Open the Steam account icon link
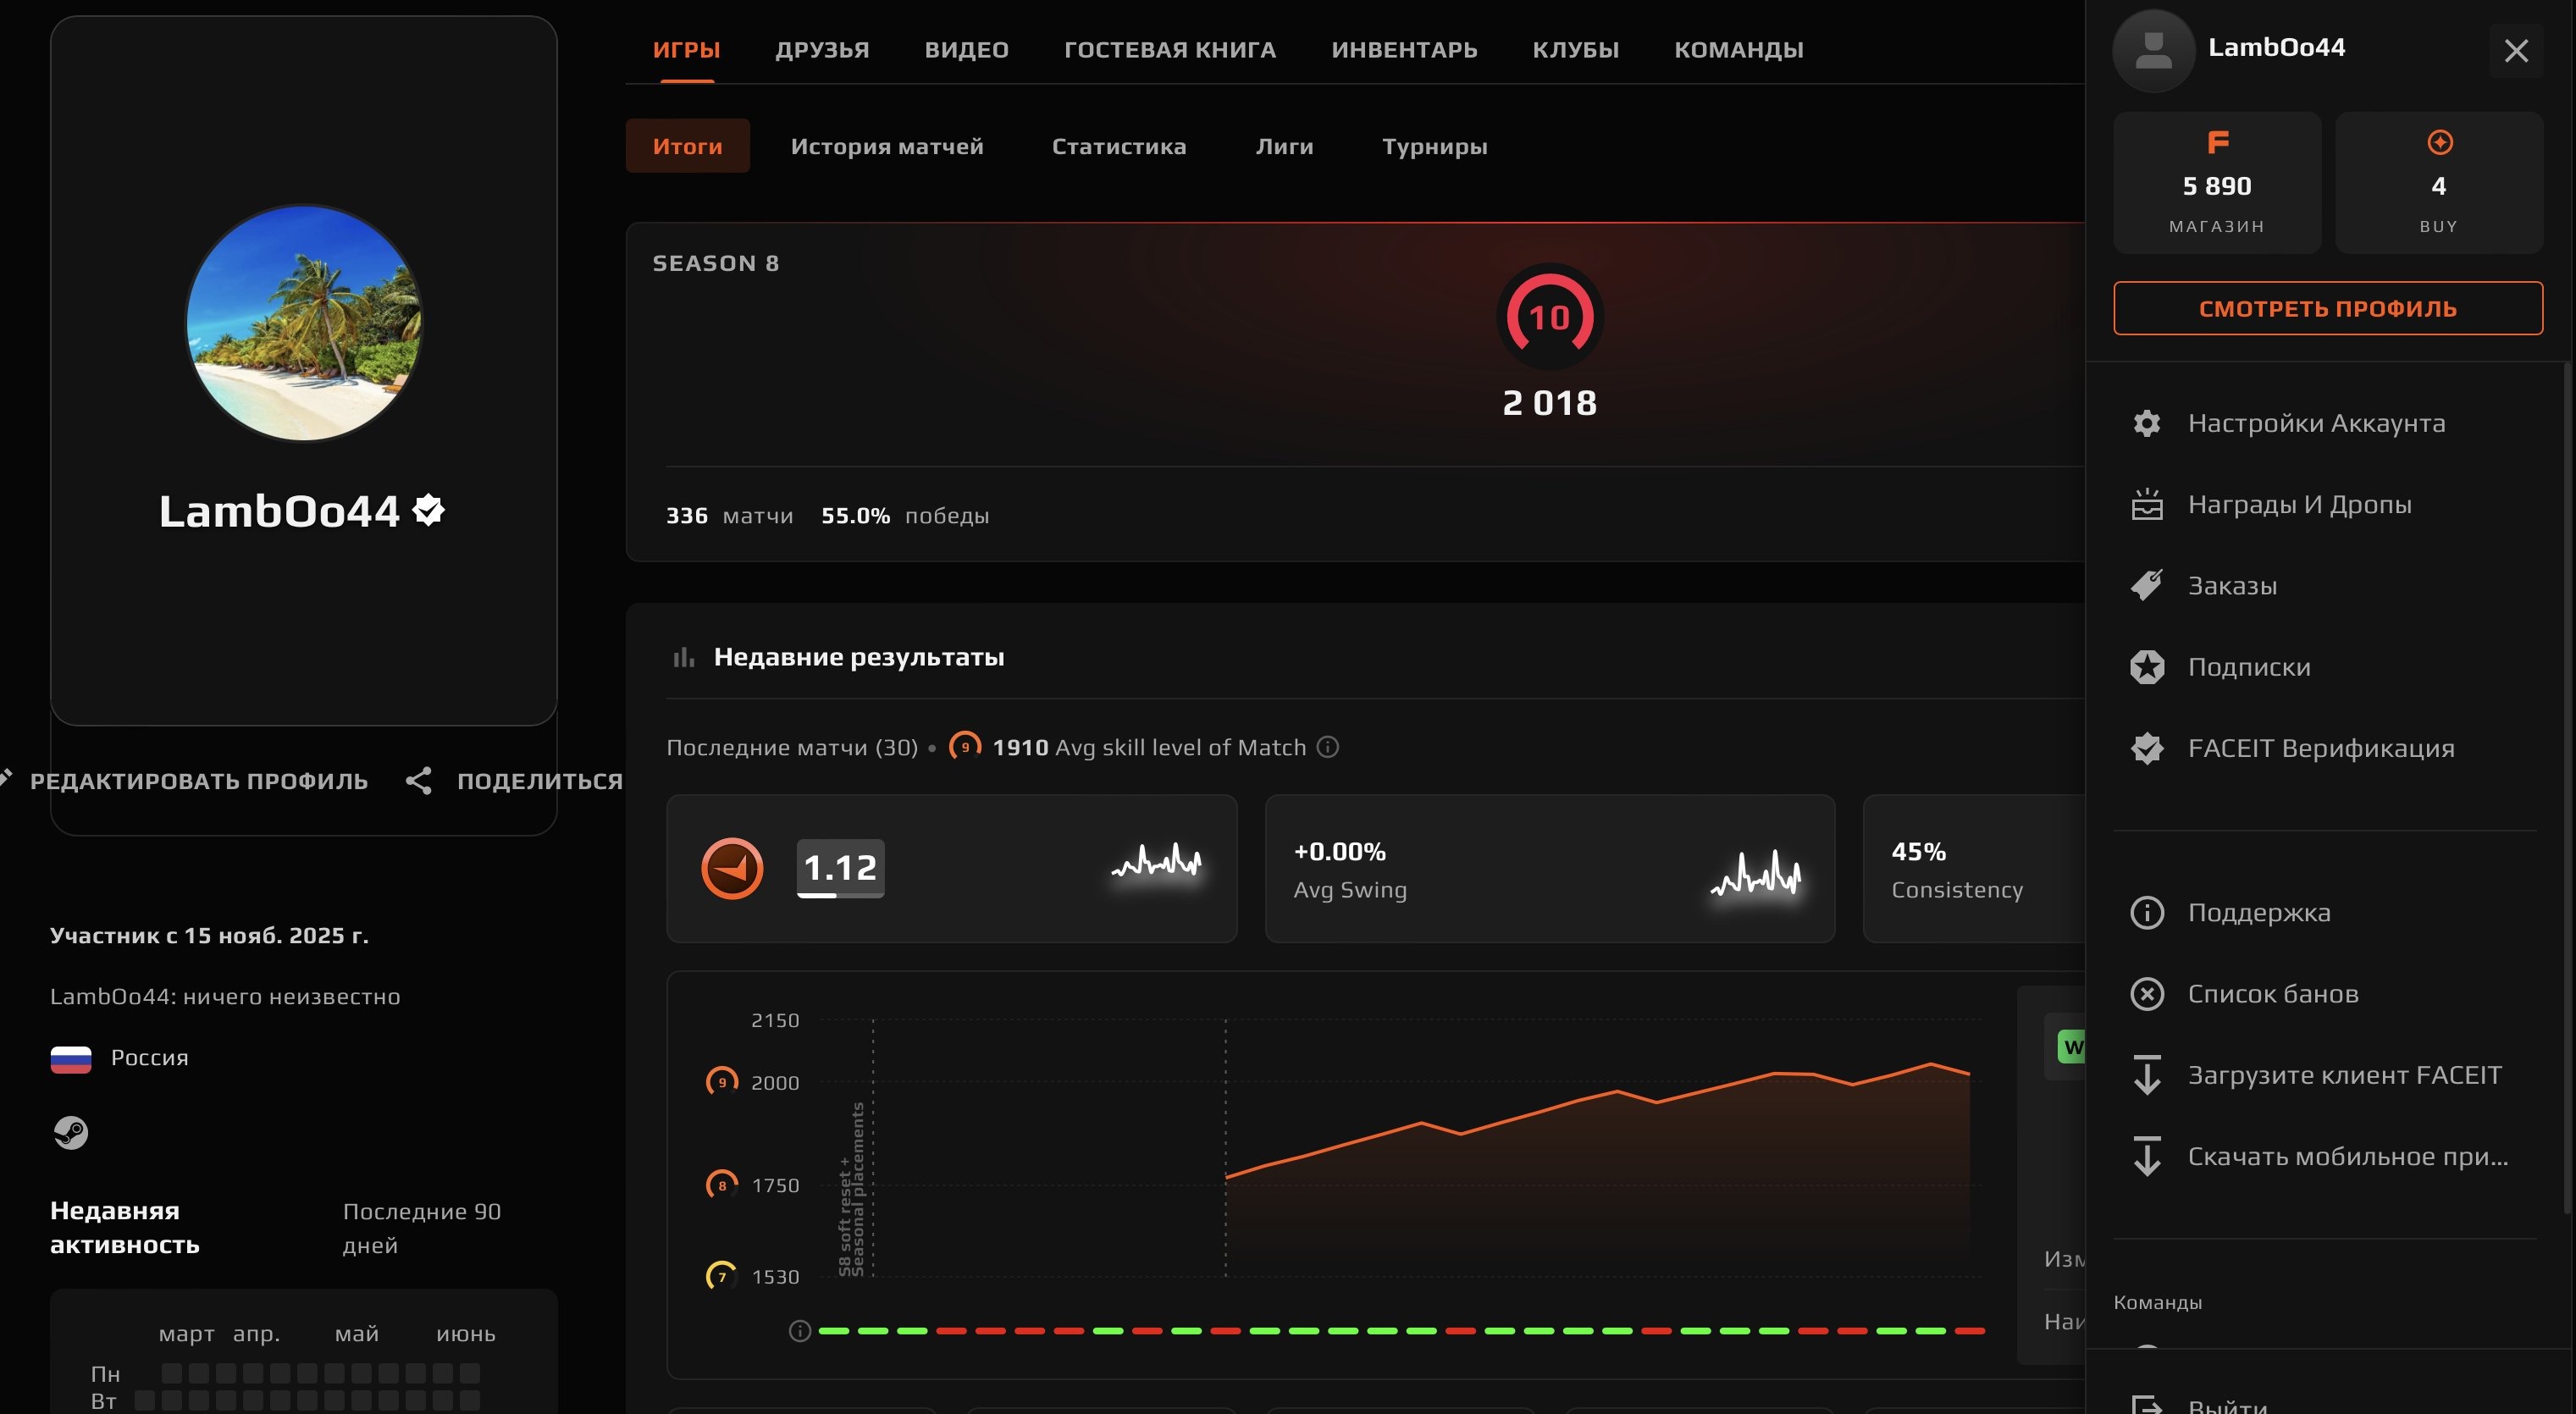This screenshot has width=2576, height=1414. (70, 1132)
